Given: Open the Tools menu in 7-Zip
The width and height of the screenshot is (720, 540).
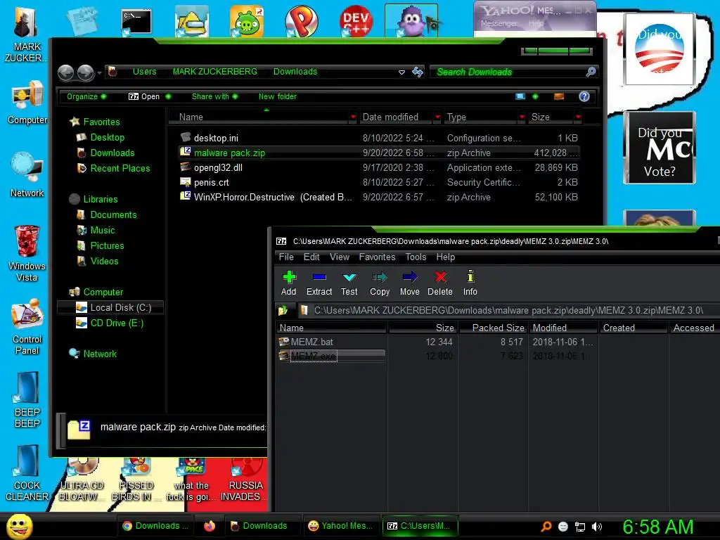Looking at the screenshot, I should pyautogui.click(x=416, y=257).
